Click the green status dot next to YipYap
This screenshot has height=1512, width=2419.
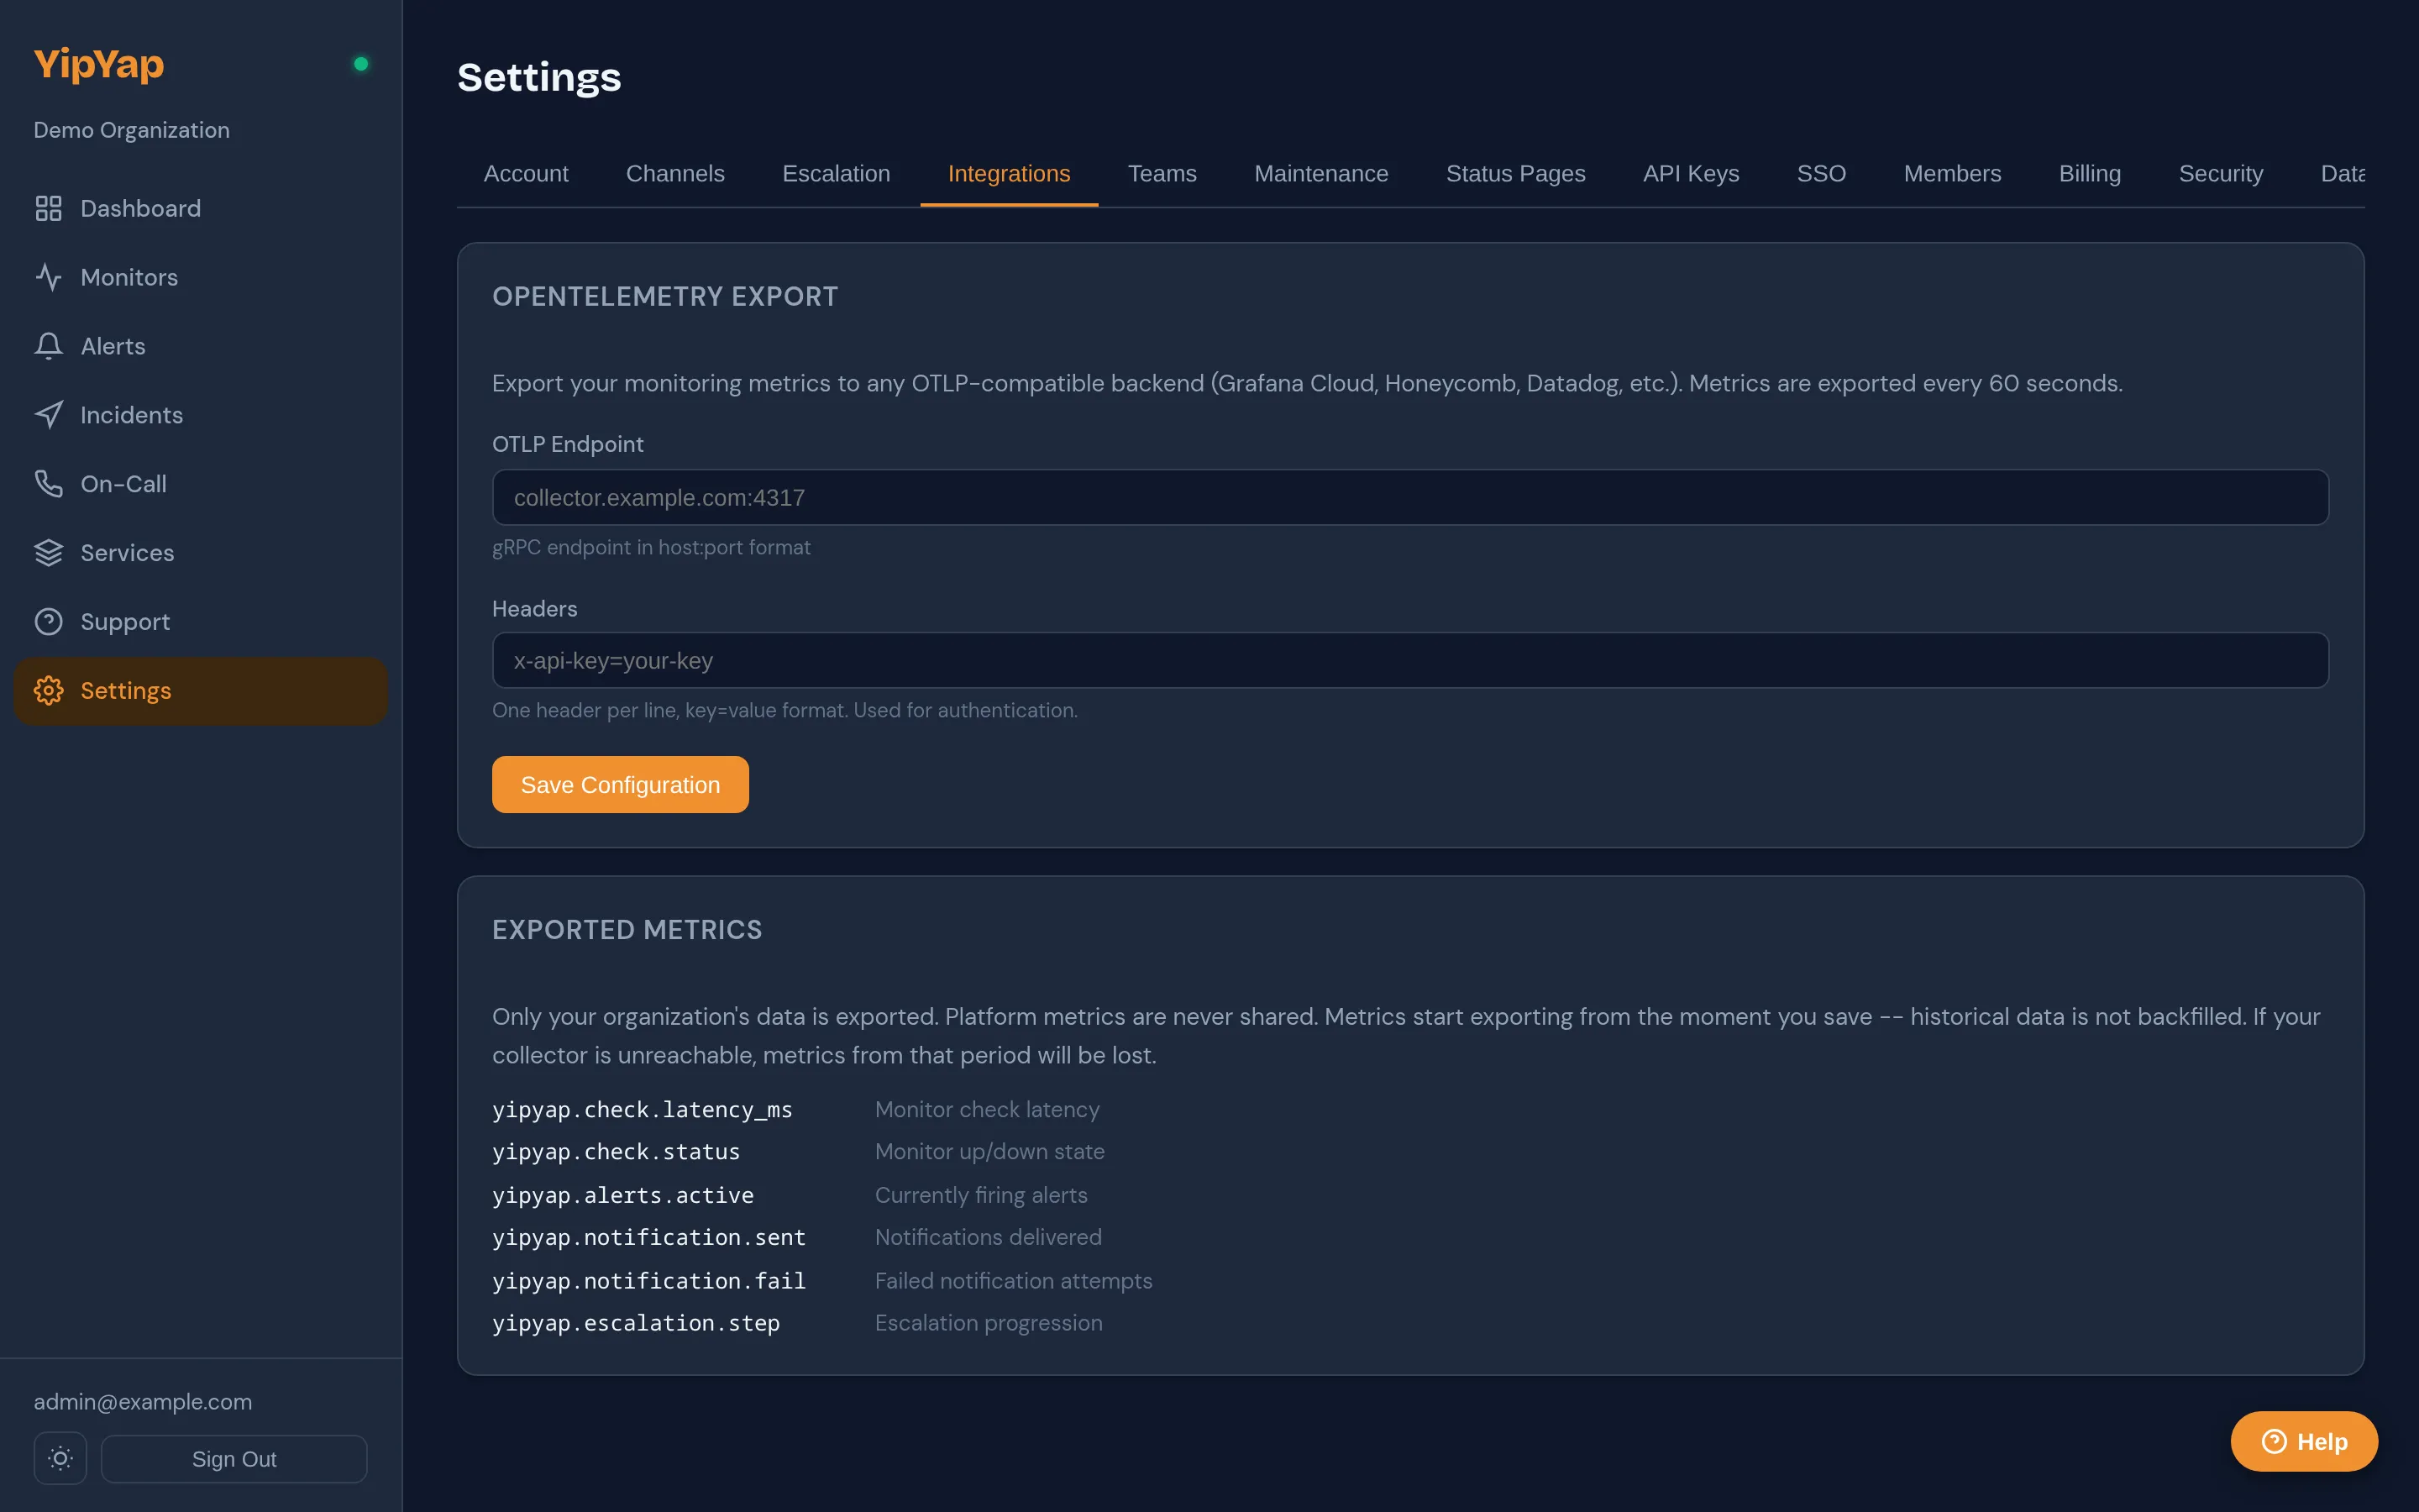point(361,63)
